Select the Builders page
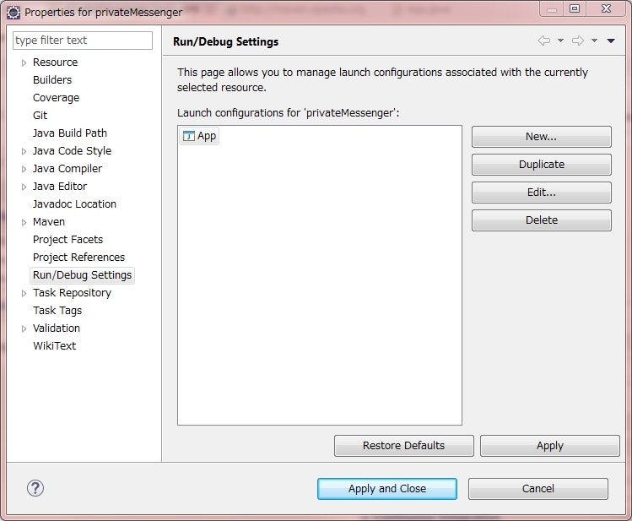Image resolution: width=632 pixels, height=521 pixels. 52,80
